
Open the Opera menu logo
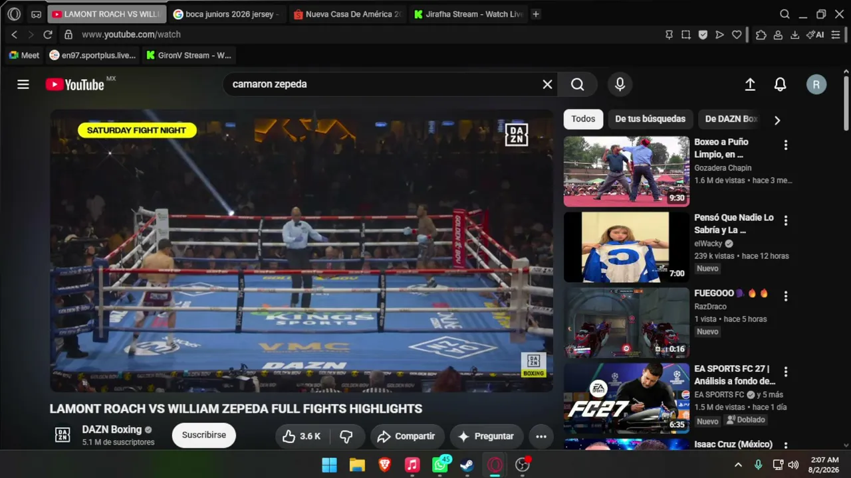click(x=14, y=14)
